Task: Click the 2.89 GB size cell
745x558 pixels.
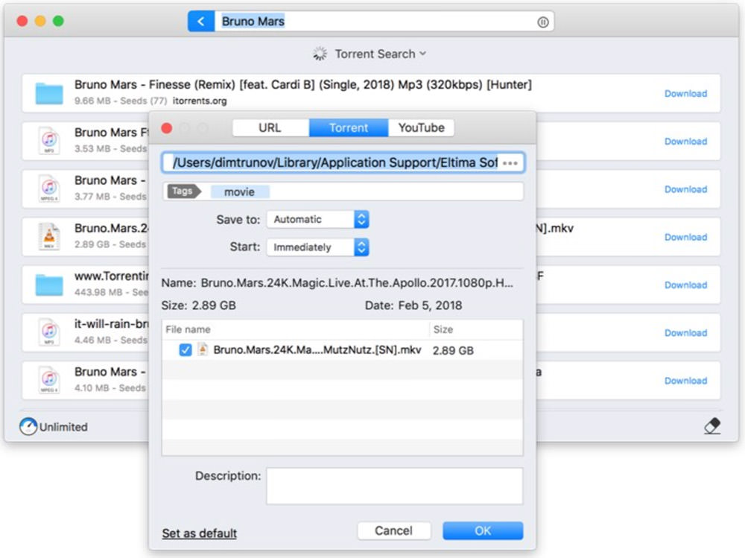Action: [453, 350]
